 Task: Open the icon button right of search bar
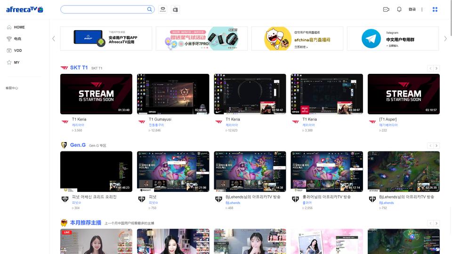(x=162, y=9)
